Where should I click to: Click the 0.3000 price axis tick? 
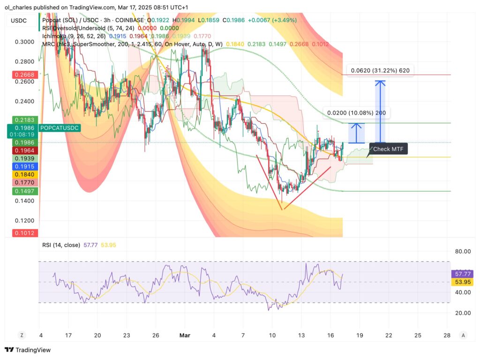(25, 42)
